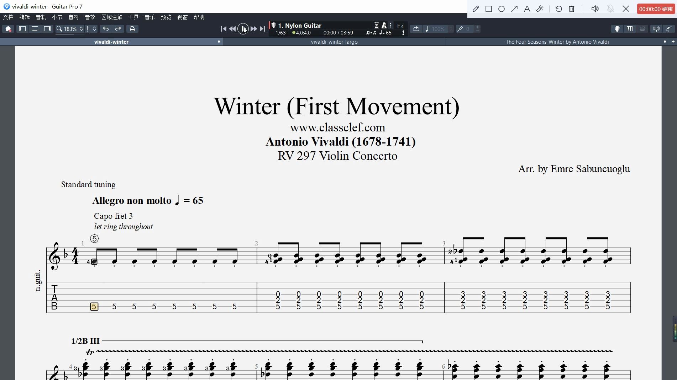Open the 音乐 menu
Image resolution: width=677 pixels, height=380 pixels.
[x=150, y=17]
